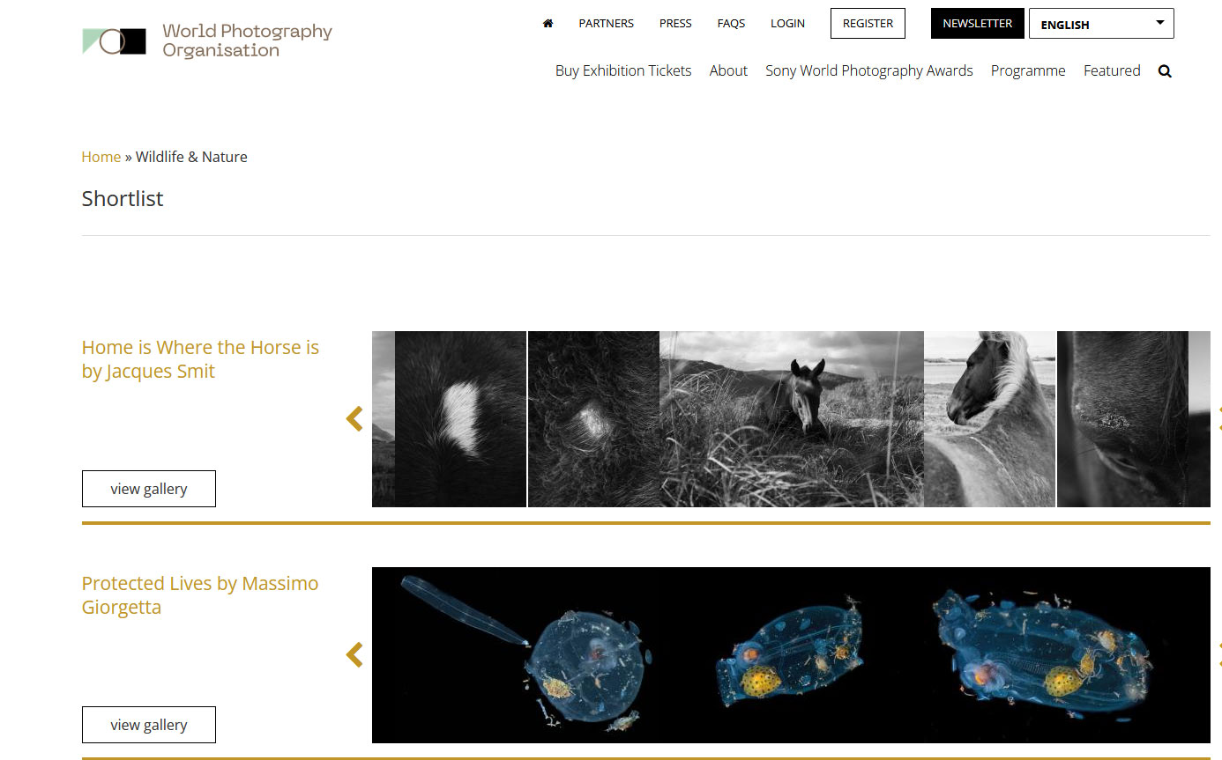Open the rightmost large salp photo
The image size is (1222, 760).
[1055, 655]
